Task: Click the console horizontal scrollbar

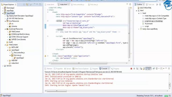Action: tap(57, 91)
